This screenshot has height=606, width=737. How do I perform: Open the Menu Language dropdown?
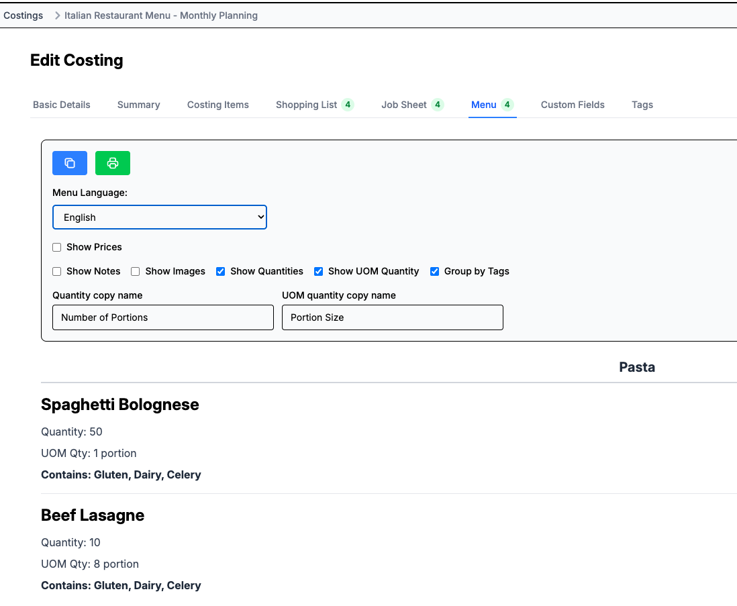(160, 217)
